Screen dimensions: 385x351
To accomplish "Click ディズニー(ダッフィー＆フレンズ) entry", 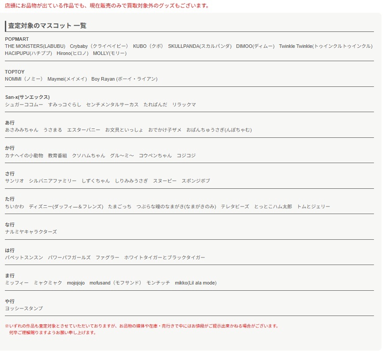I will (66, 207).
